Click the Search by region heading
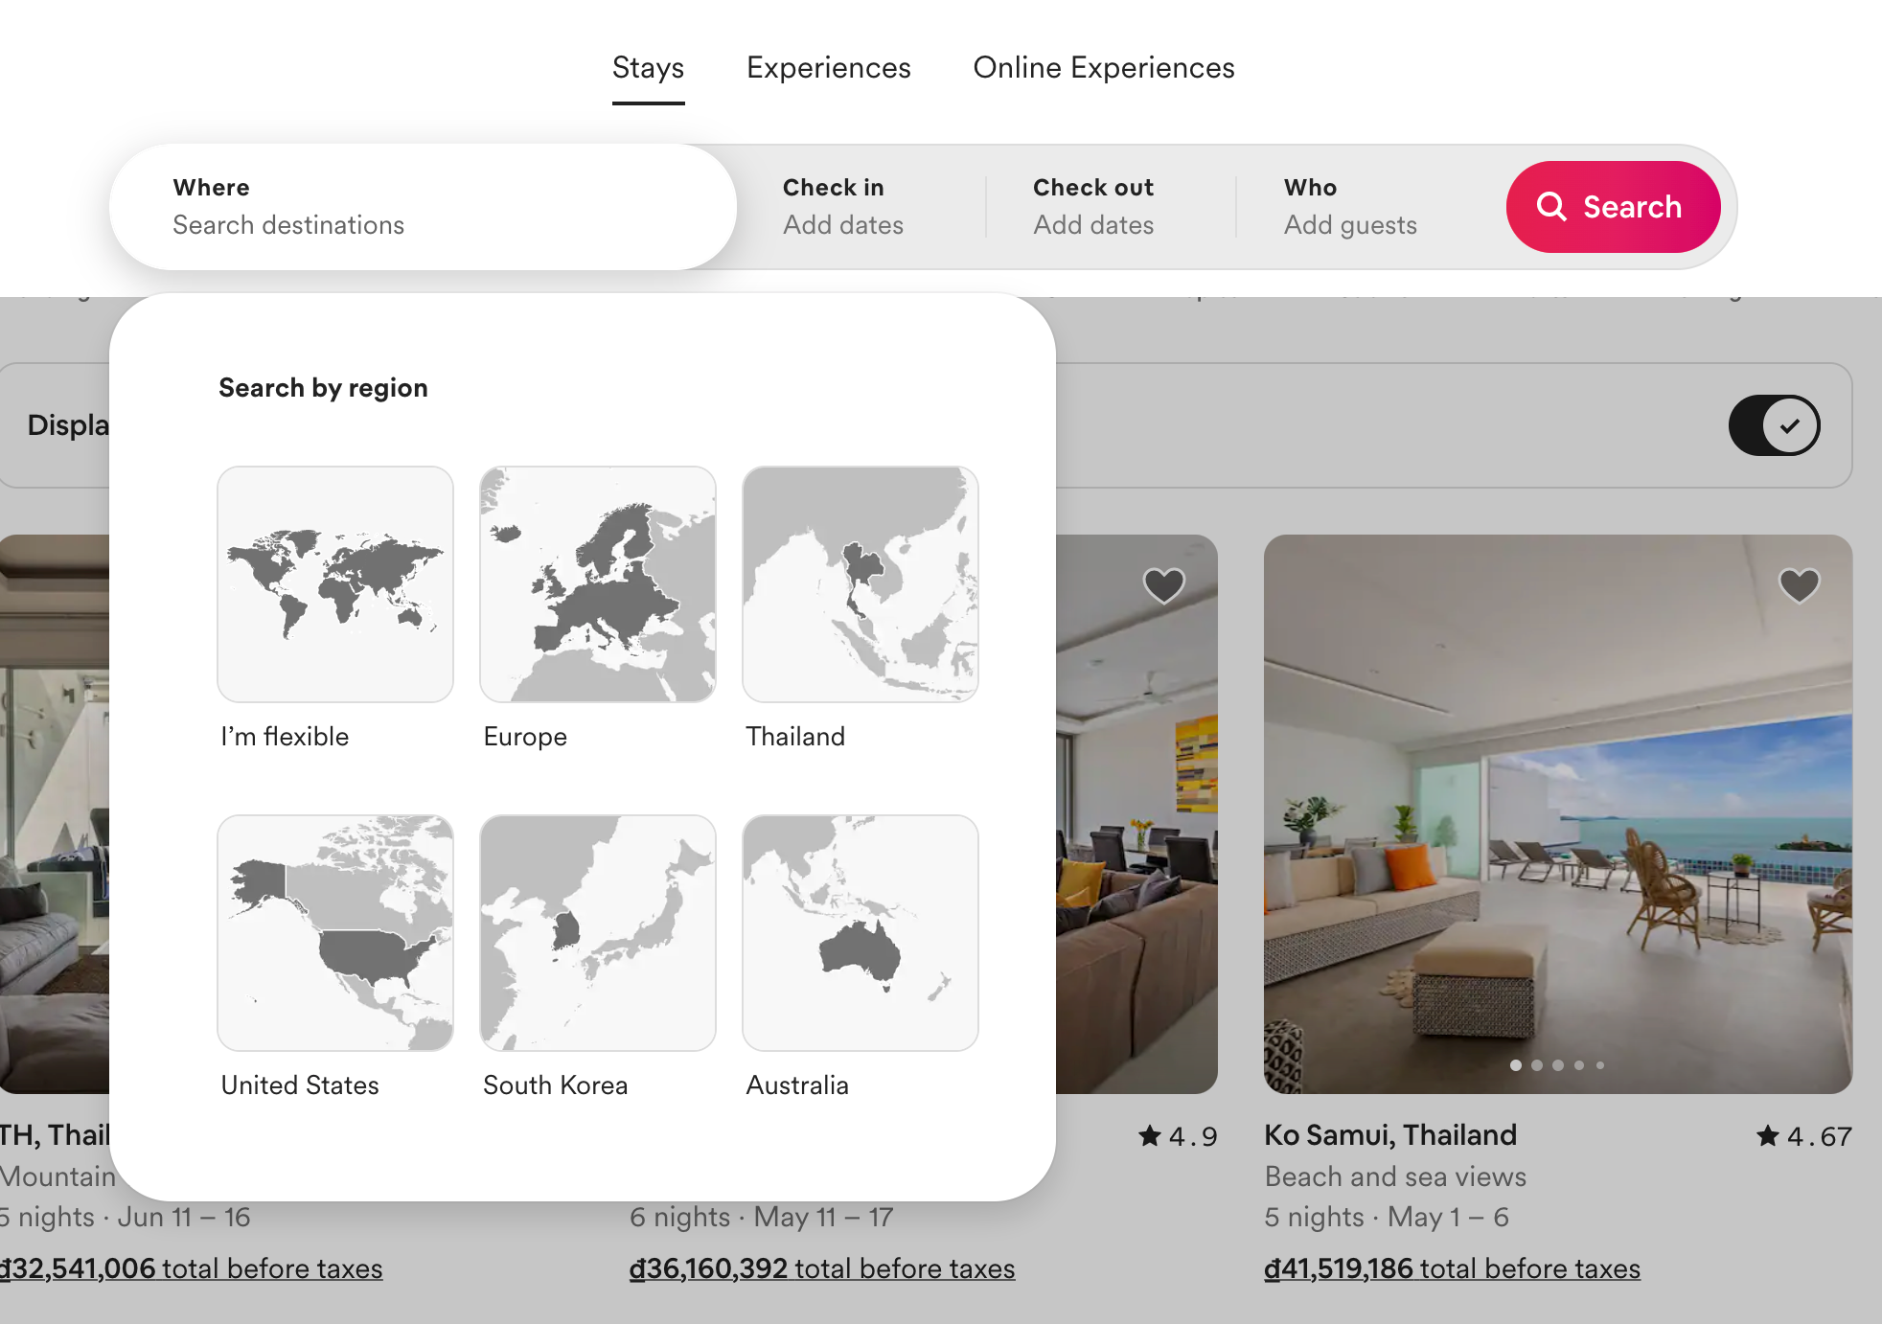 [323, 388]
